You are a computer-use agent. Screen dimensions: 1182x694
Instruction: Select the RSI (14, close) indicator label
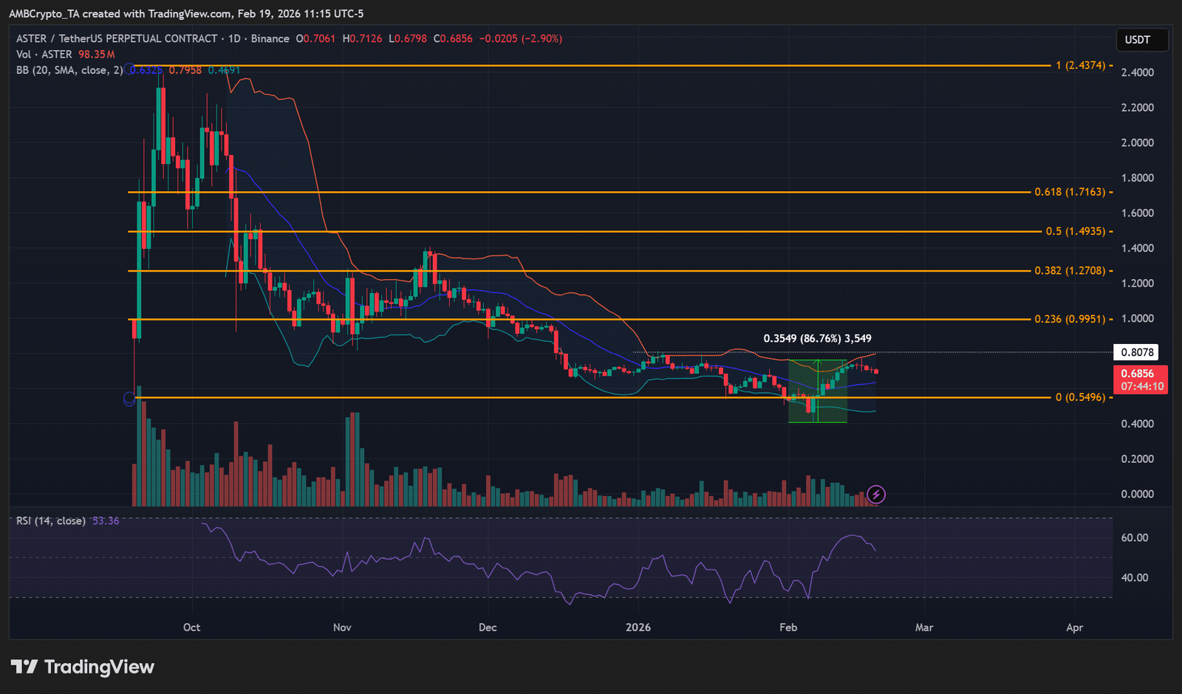pyautogui.click(x=51, y=521)
